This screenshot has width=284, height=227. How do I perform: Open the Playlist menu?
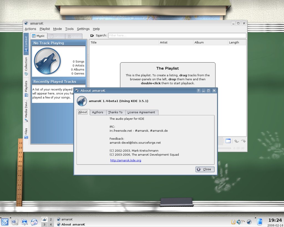click(x=45, y=29)
